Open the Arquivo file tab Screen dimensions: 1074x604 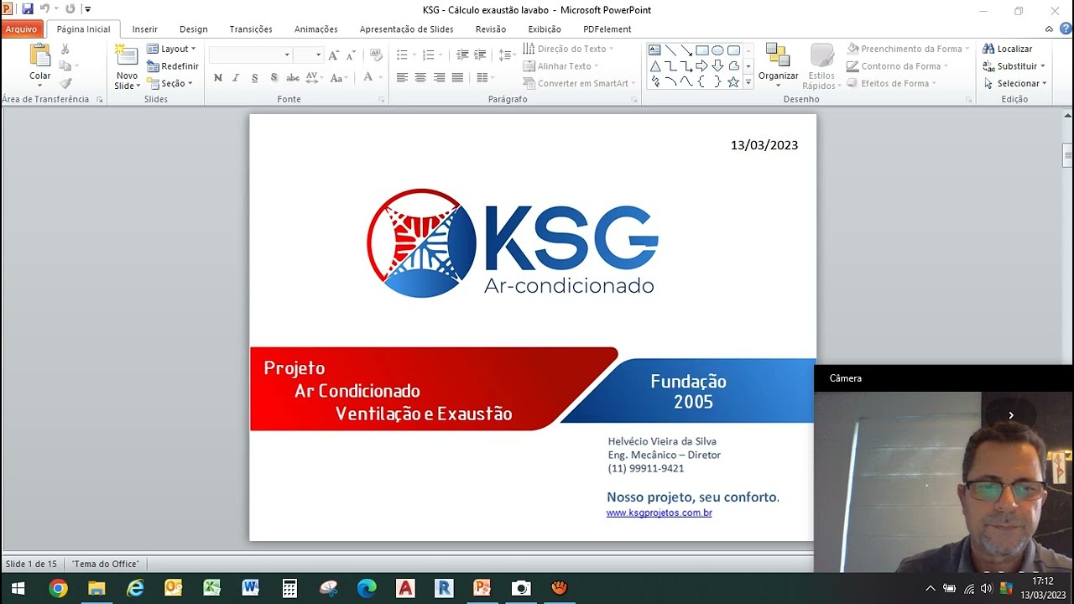coord(21,29)
